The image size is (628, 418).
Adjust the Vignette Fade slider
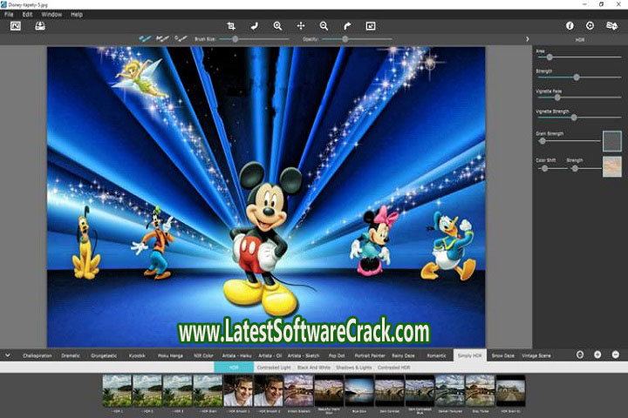coord(557,98)
